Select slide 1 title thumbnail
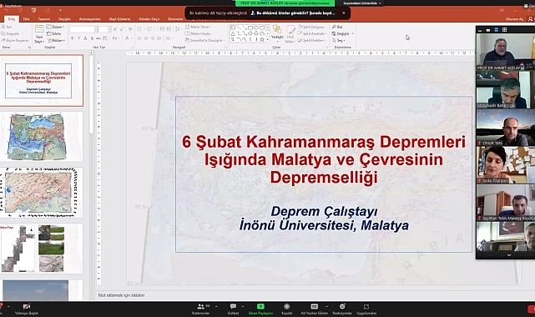 tap(42, 80)
